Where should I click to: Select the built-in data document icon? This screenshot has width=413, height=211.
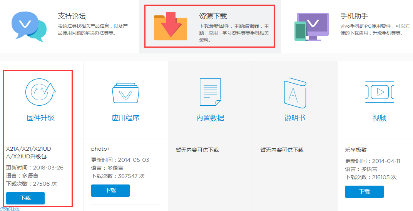coord(210,92)
